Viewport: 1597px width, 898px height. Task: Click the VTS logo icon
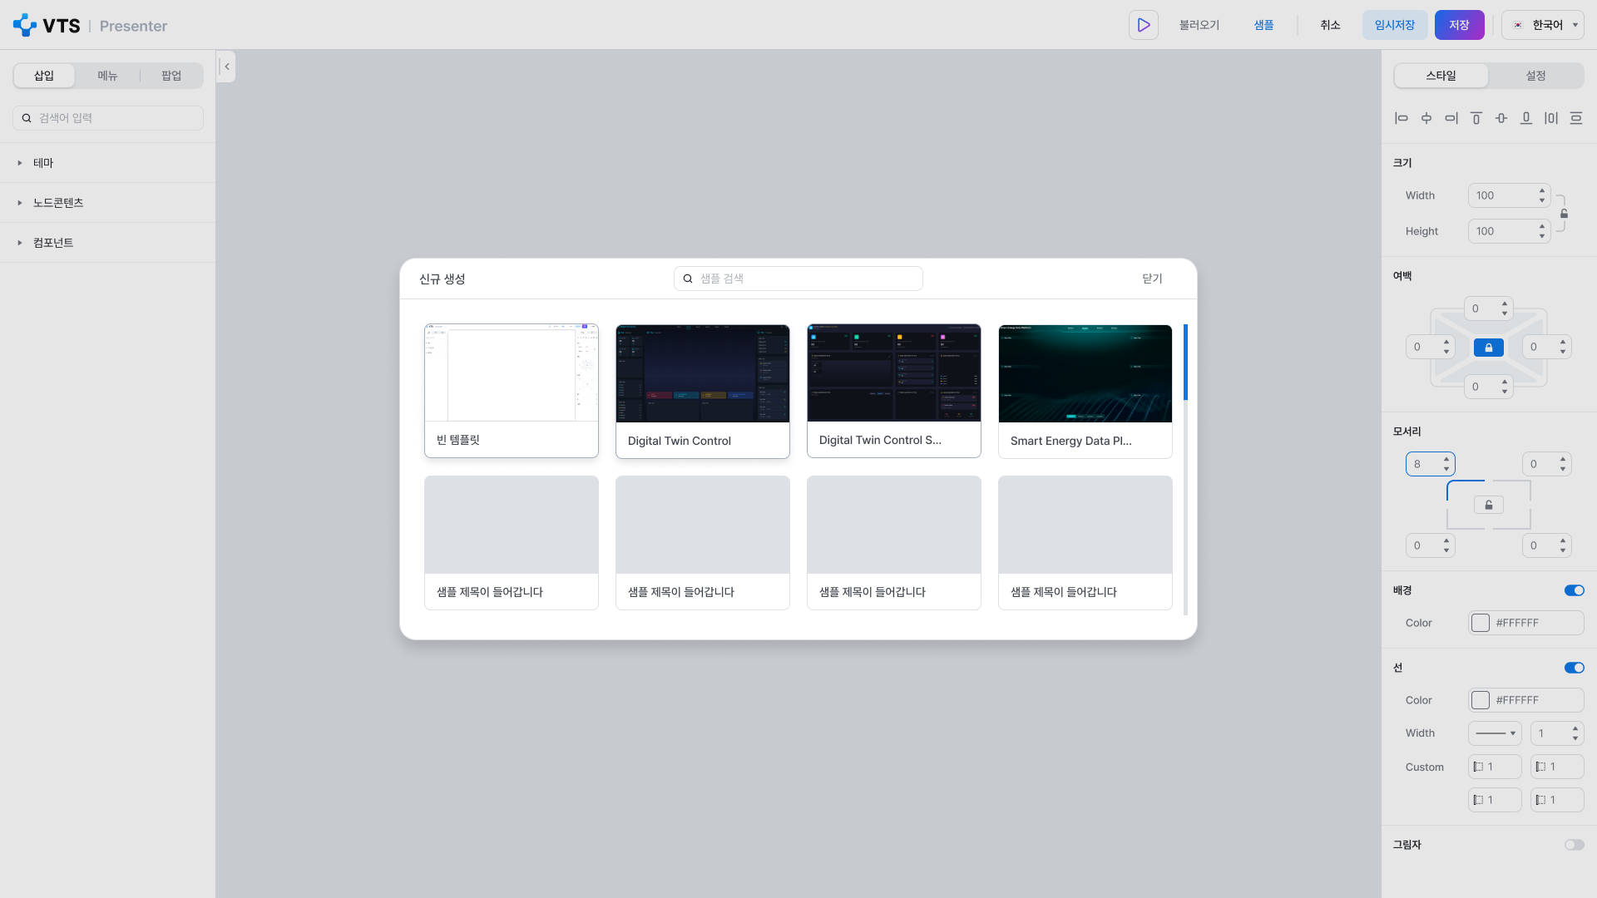[25, 25]
